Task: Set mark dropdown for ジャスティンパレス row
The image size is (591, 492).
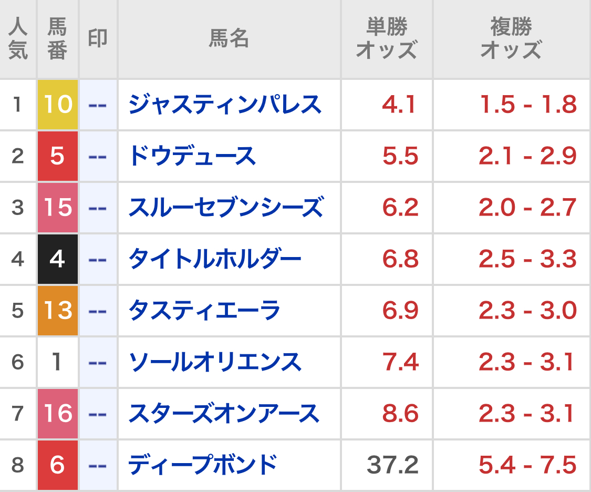Action: tap(98, 105)
